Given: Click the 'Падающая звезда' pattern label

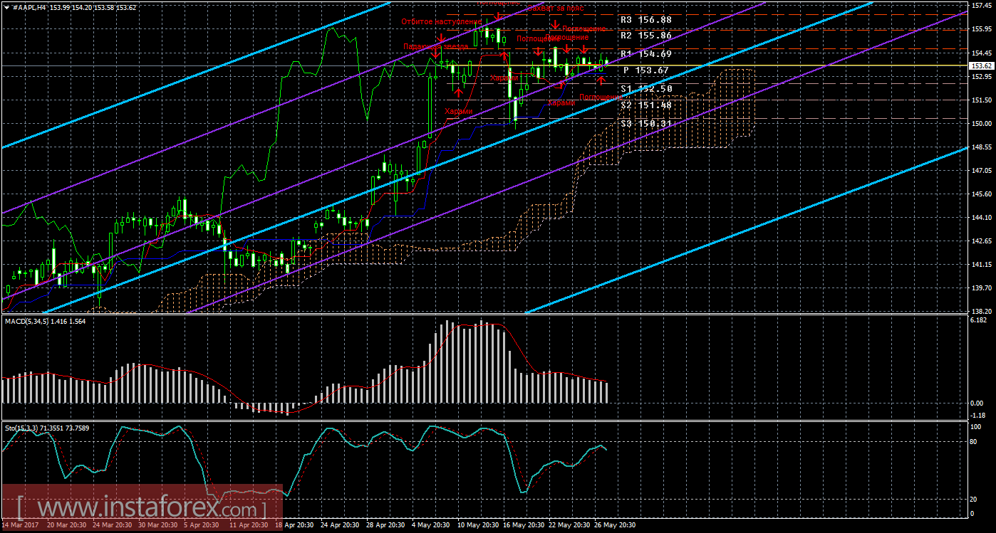Looking at the screenshot, I should coord(436,46).
